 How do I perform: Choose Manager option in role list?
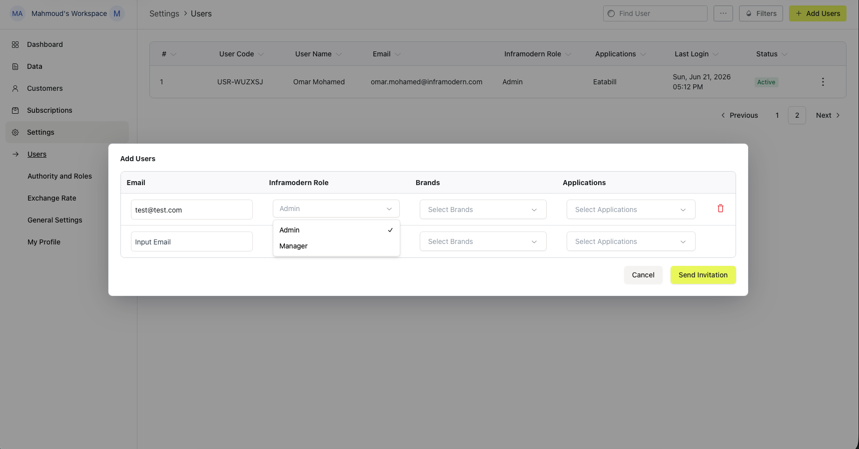[336, 246]
